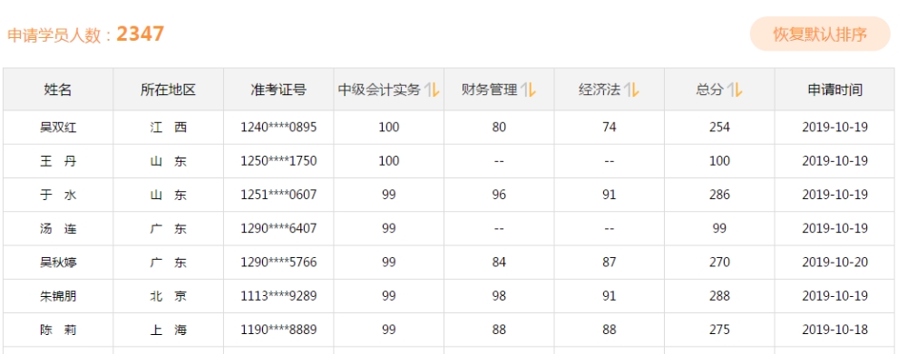Click 吴秋婷's 财务管理 score 84
Viewport: 907px width, 354px height.
(499, 263)
